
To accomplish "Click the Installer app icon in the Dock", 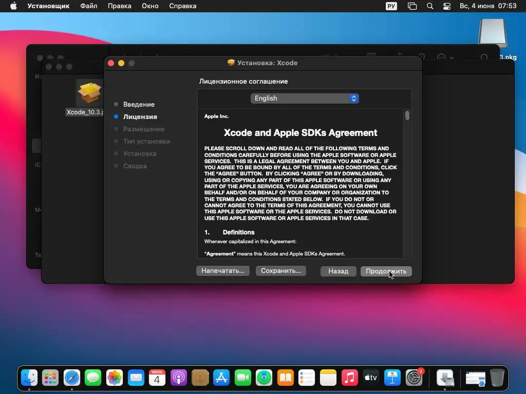I will click(445, 378).
